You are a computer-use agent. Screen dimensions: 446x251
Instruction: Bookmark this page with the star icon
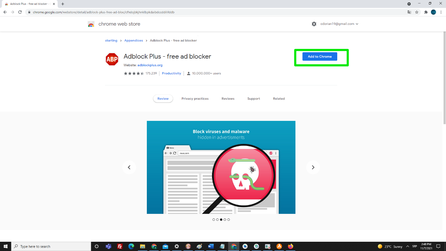pos(417,12)
